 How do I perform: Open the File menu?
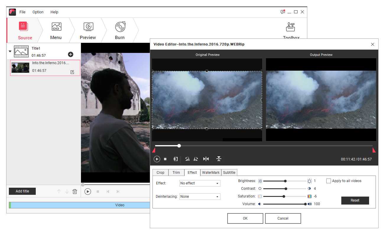[22, 12]
